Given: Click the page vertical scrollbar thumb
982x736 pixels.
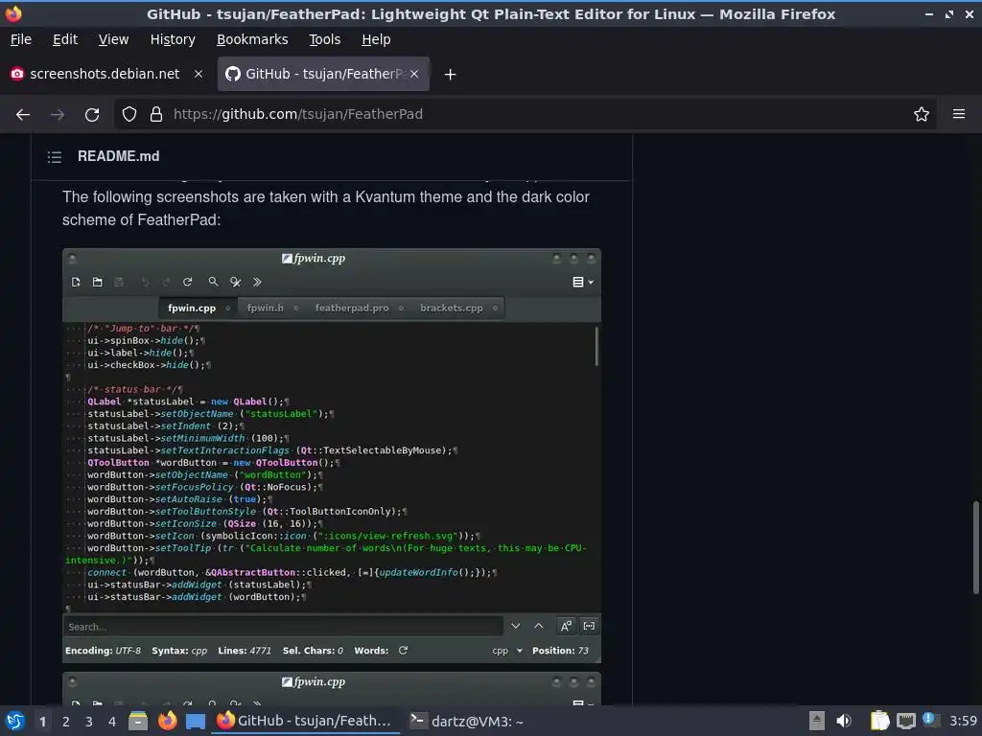Looking at the screenshot, I should [975, 547].
